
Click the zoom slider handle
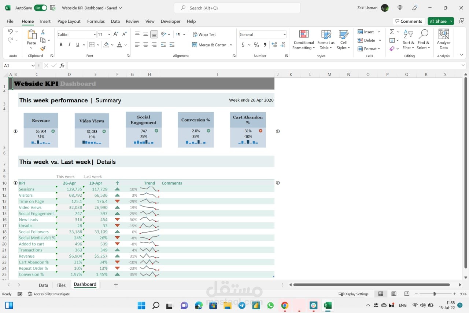[x=435, y=294]
